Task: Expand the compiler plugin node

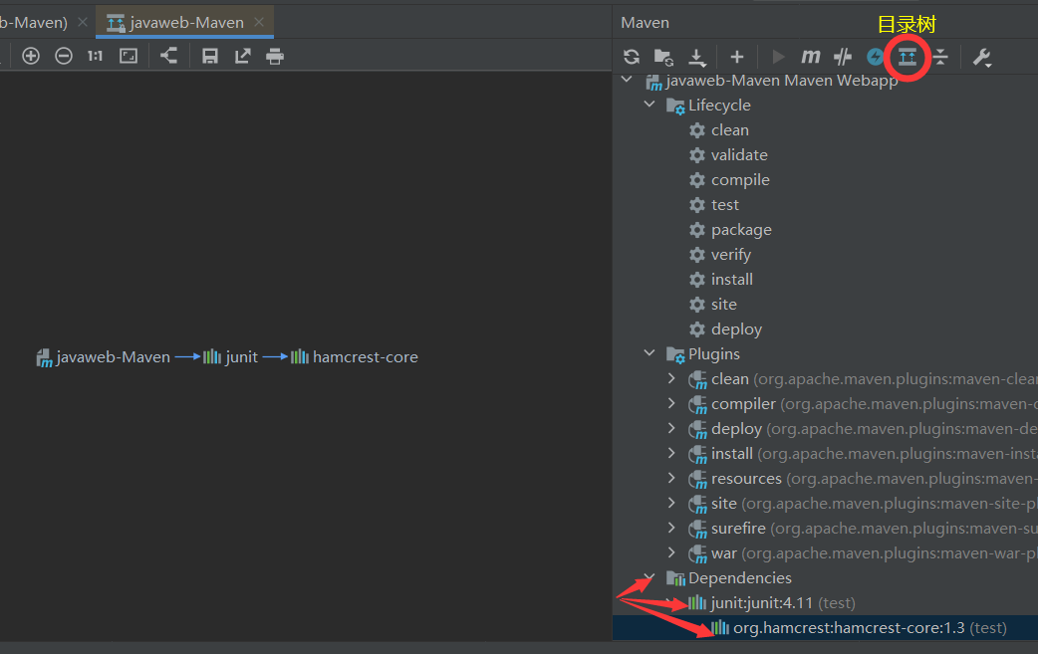Action: [671, 404]
